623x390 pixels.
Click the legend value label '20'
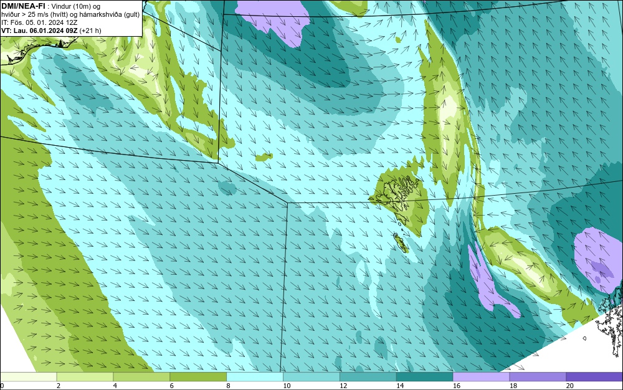tap(570, 386)
